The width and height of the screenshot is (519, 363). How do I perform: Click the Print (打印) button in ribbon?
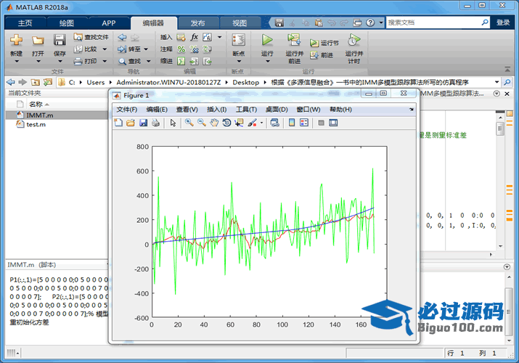point(86,61)
